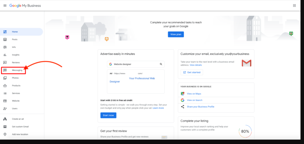Click the Products basket icon
This screenshot has width=304, height=144.
point(5,86)
